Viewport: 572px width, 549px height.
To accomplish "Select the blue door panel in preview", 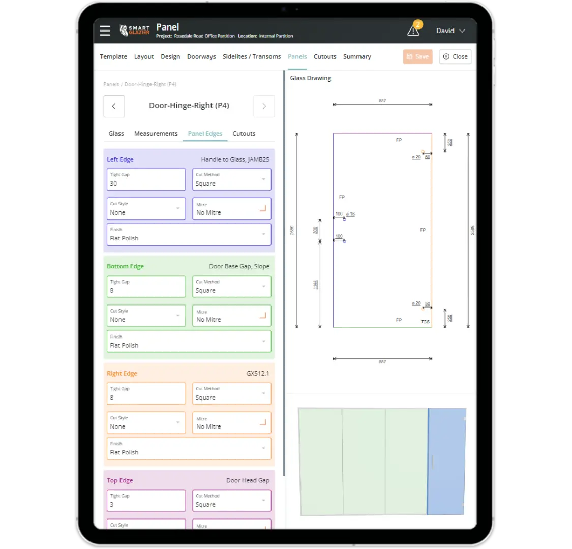I will coord(446,462).
